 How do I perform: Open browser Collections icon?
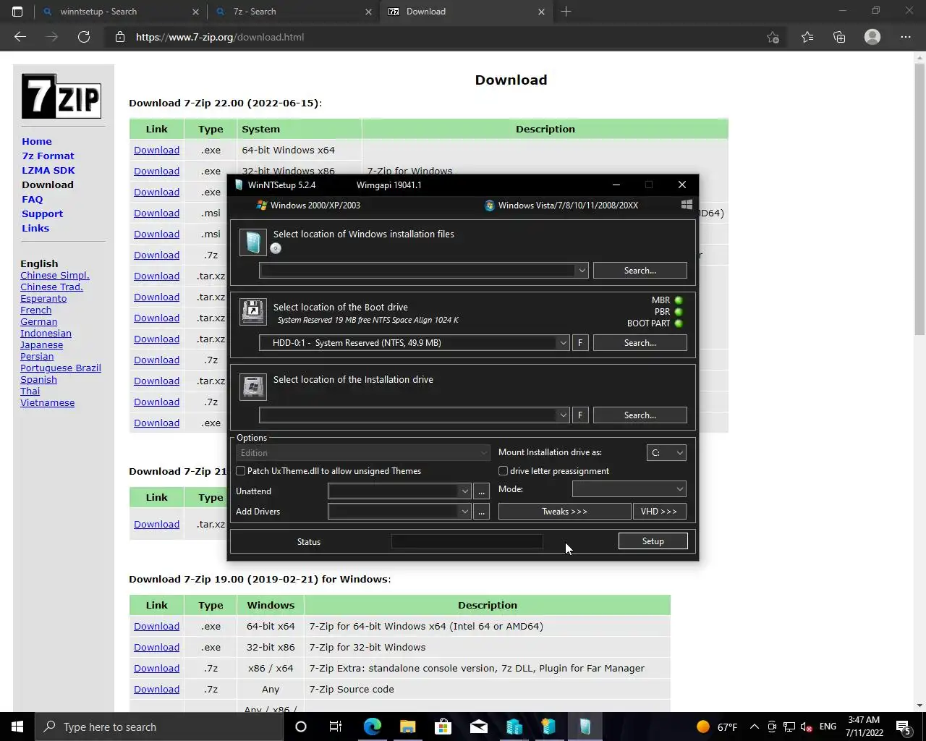(x=839, y=37)
